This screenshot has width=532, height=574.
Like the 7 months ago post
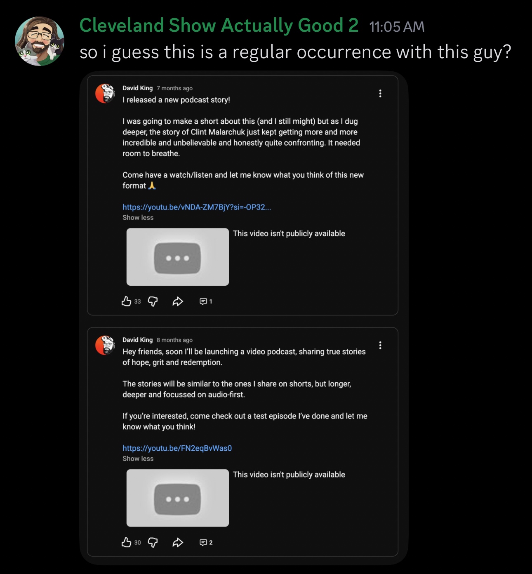(x=126, y=301)
